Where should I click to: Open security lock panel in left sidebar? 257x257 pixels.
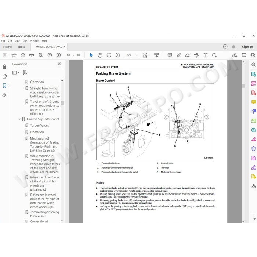pos(4,66)
